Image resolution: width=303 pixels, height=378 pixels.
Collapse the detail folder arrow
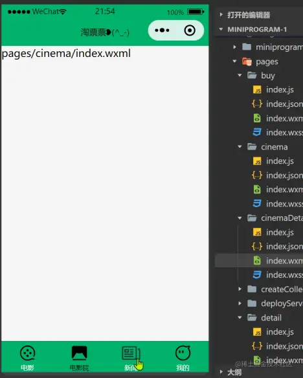coord(240,318)
